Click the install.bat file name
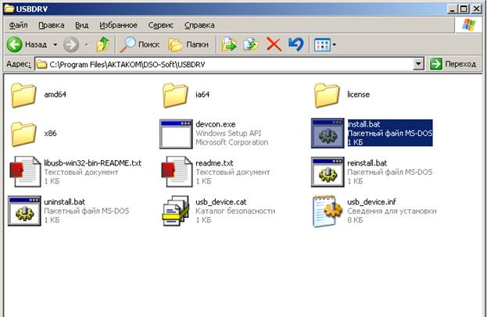 pos(364,124)
